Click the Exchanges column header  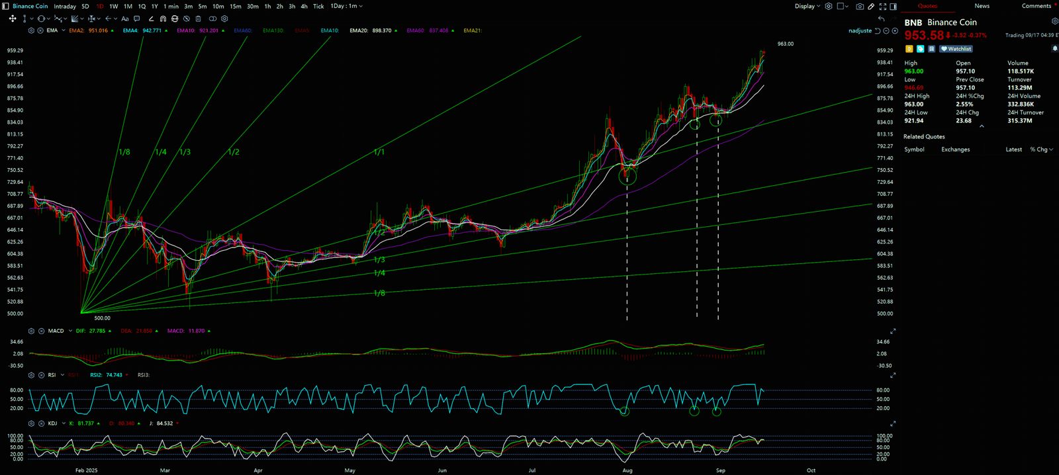tap(956, 150)
